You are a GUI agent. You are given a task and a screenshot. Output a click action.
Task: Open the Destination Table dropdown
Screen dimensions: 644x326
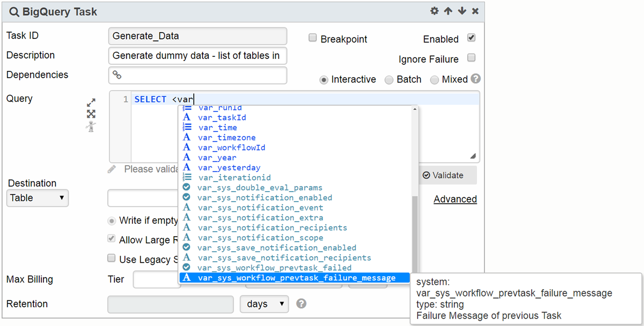click(x=38, y=198)
